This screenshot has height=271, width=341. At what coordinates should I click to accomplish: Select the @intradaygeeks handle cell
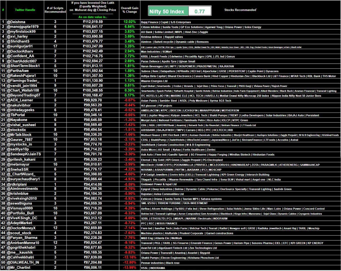pos(25,110)
